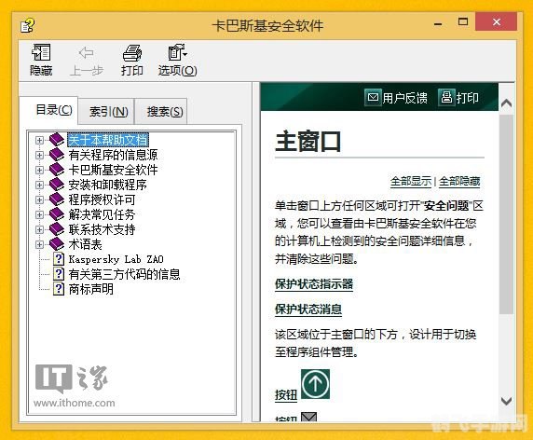Expand the 术语表 tree node
Screen dimensions: 533x440
pos(39,244)
